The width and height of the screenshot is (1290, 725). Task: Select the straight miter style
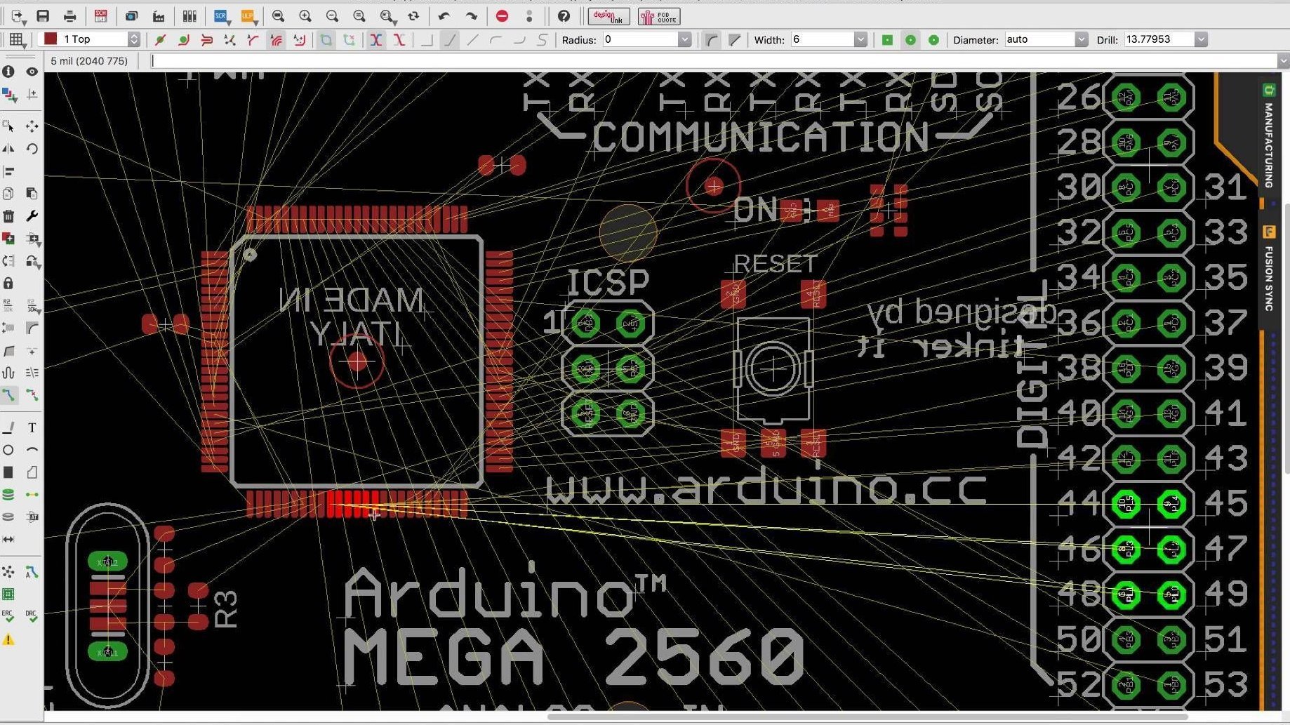(x=734, y=39)
